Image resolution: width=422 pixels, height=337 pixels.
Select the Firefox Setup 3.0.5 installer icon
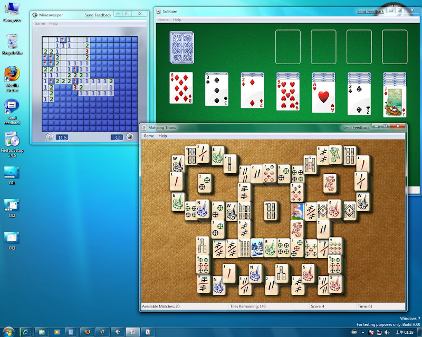(12, 144)
